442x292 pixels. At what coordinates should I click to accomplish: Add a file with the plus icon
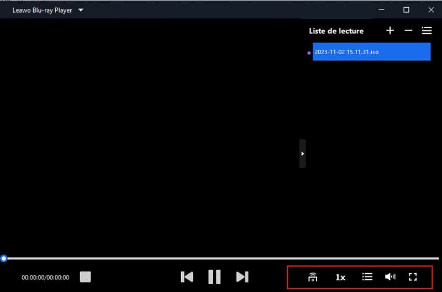point(390,30)
